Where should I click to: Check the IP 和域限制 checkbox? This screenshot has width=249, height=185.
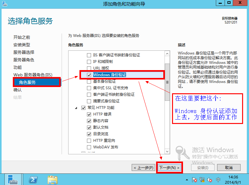tap(89, 62)
